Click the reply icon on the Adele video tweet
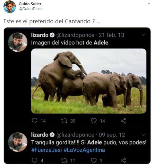 34,121
